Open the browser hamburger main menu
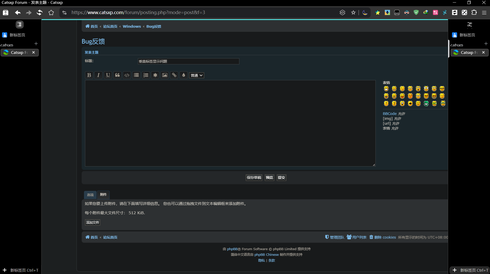 [x=484, y=13]
